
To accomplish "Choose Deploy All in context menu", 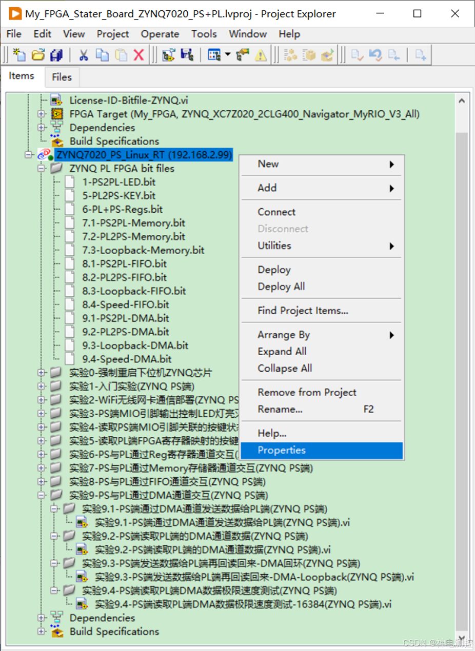I will click(322, 287).
